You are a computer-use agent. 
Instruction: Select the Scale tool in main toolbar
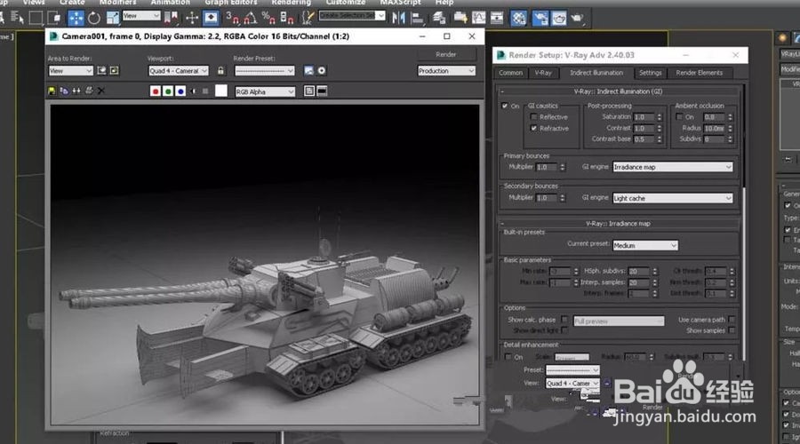[112, 19]
